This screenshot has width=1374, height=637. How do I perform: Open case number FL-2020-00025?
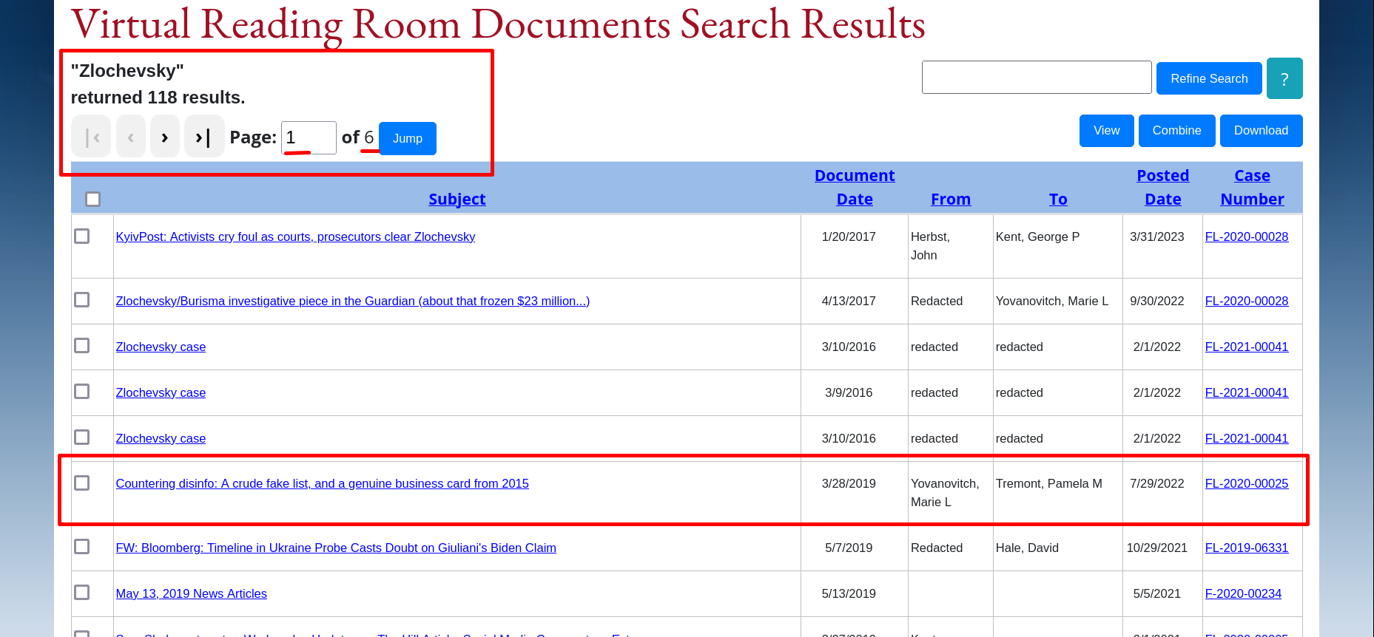pos(1247,483)
